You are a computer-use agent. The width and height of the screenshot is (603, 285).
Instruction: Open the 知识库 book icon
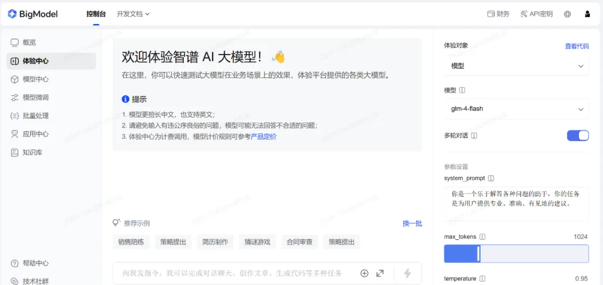click(15, 152)
